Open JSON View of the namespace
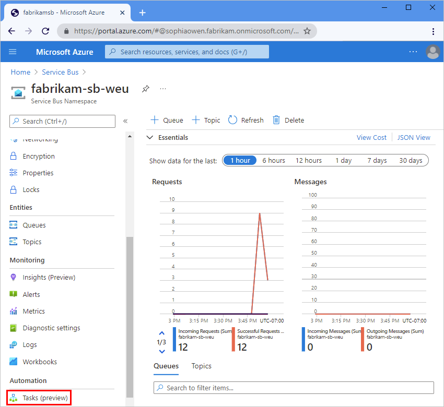Screen dimensions: 444x407 (413, 137)
